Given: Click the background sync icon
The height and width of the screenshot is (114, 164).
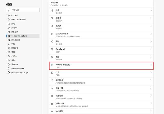Looking at the screenshot, I should click(52, 80).
